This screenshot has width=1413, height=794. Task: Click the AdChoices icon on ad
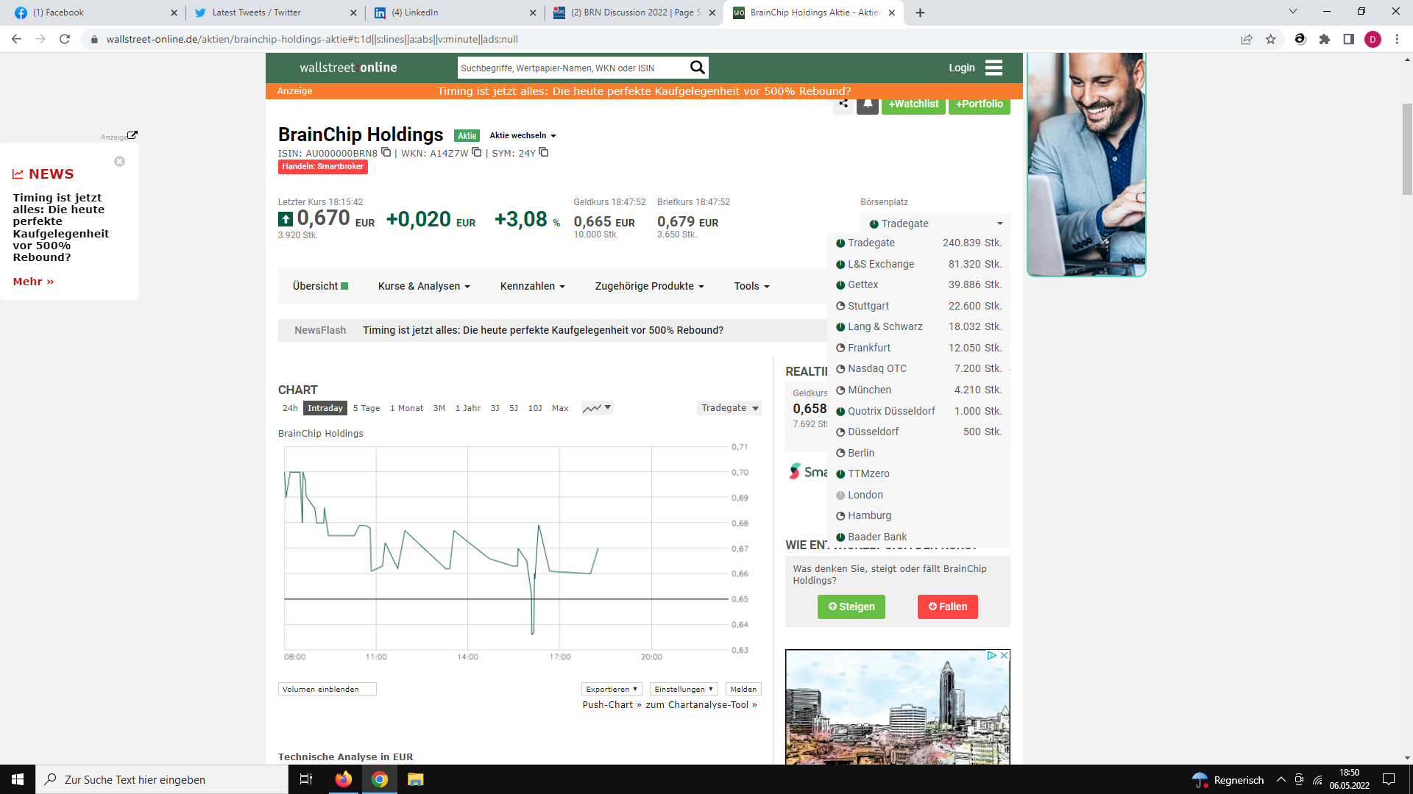(x=992, y=655)
